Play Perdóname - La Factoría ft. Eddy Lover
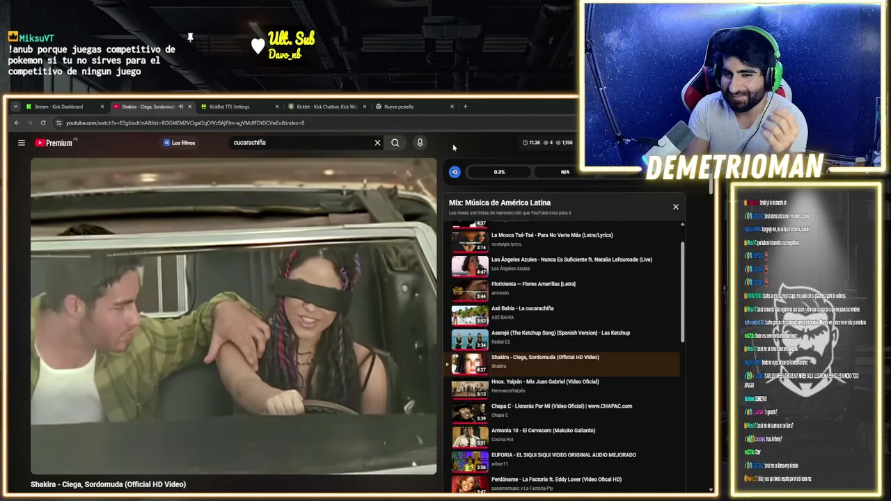 coord(556,479)
